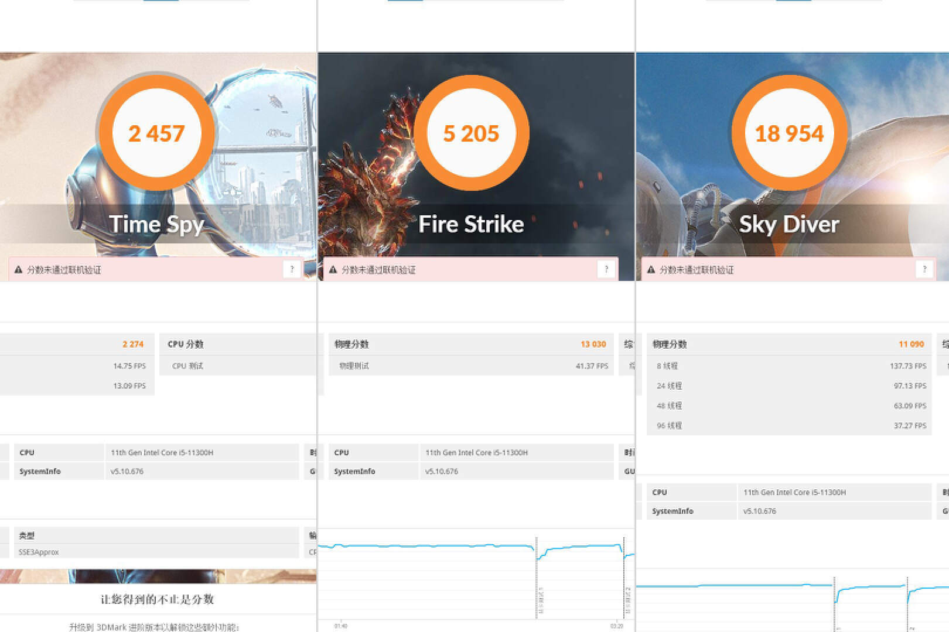Click the CPU 分数 header in Time Spy

click(x=186, y=344)
